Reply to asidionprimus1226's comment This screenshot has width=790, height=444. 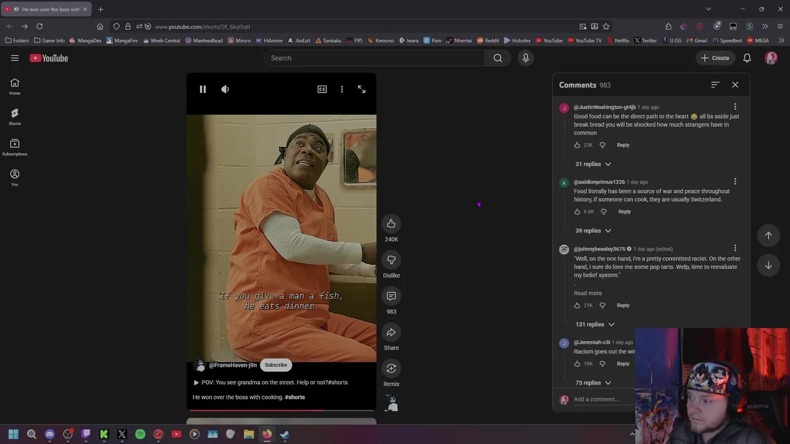625,212
